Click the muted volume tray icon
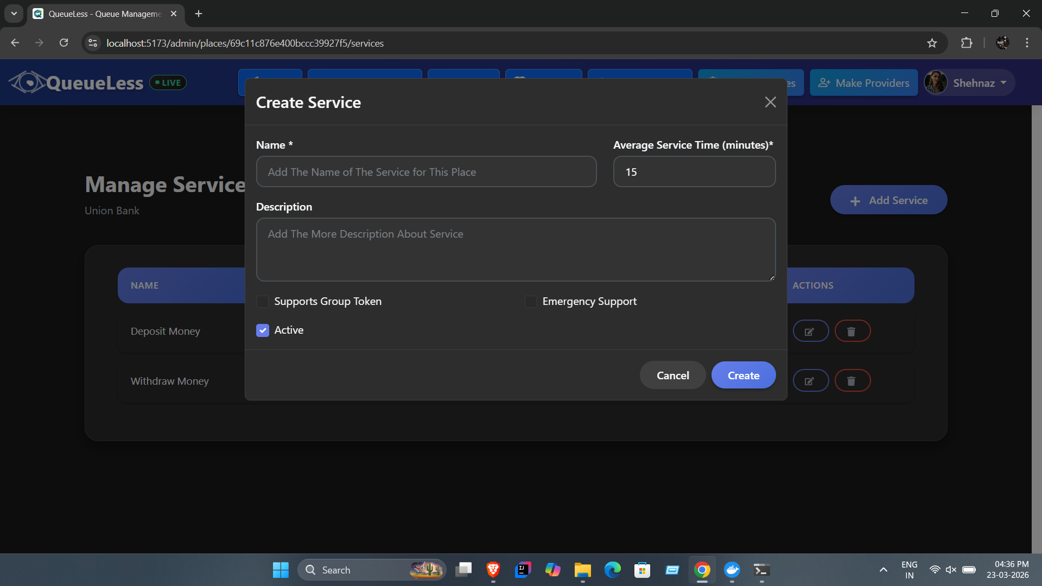1042x586 pixels. pyautogui.click(x=951, y=570)
